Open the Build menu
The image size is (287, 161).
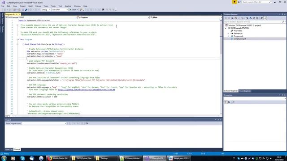(x=30, y=6)
